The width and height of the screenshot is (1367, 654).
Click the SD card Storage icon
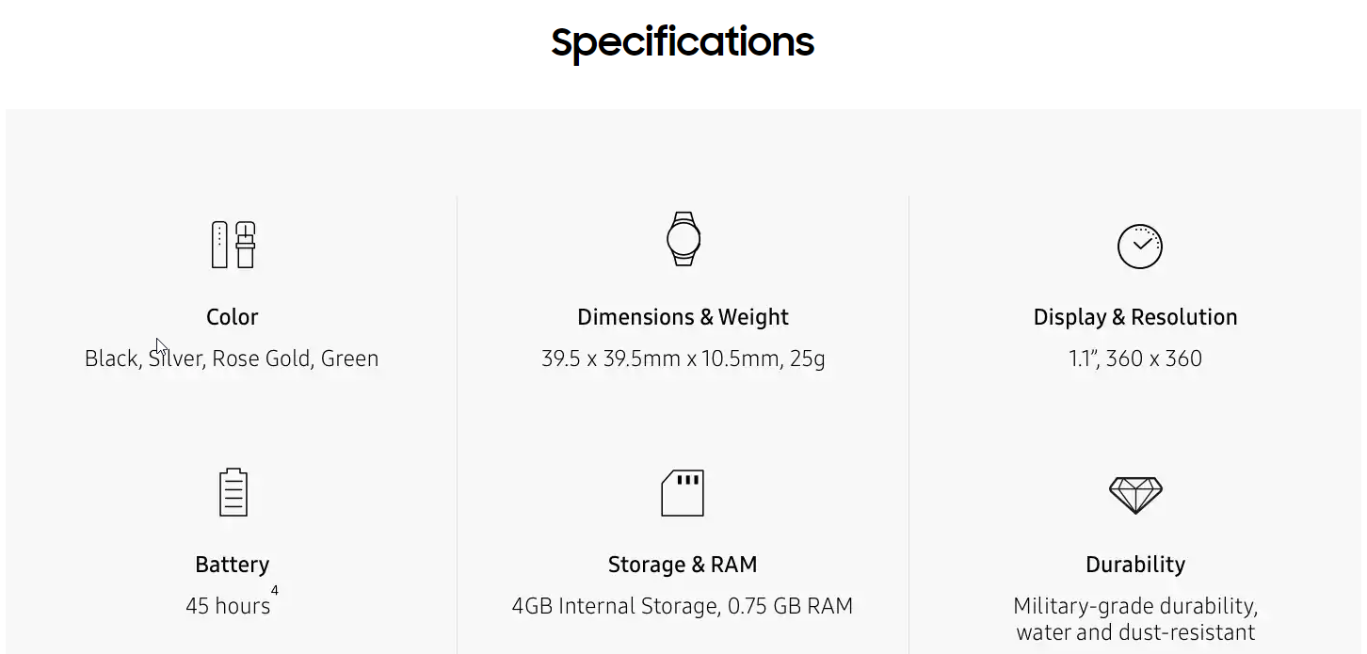coord(683,492)
